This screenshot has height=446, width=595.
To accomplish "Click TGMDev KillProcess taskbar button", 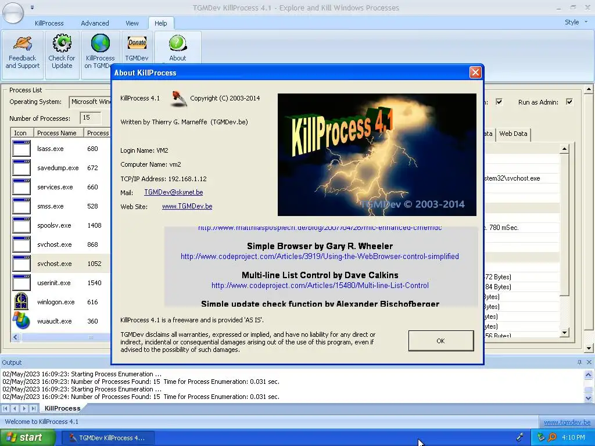I will [x=107, y=438].
